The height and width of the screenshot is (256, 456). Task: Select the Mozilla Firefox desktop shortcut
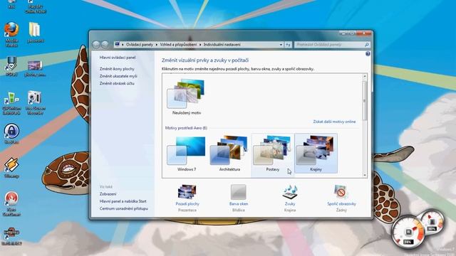pyautogui.click(x=11, y=35)
